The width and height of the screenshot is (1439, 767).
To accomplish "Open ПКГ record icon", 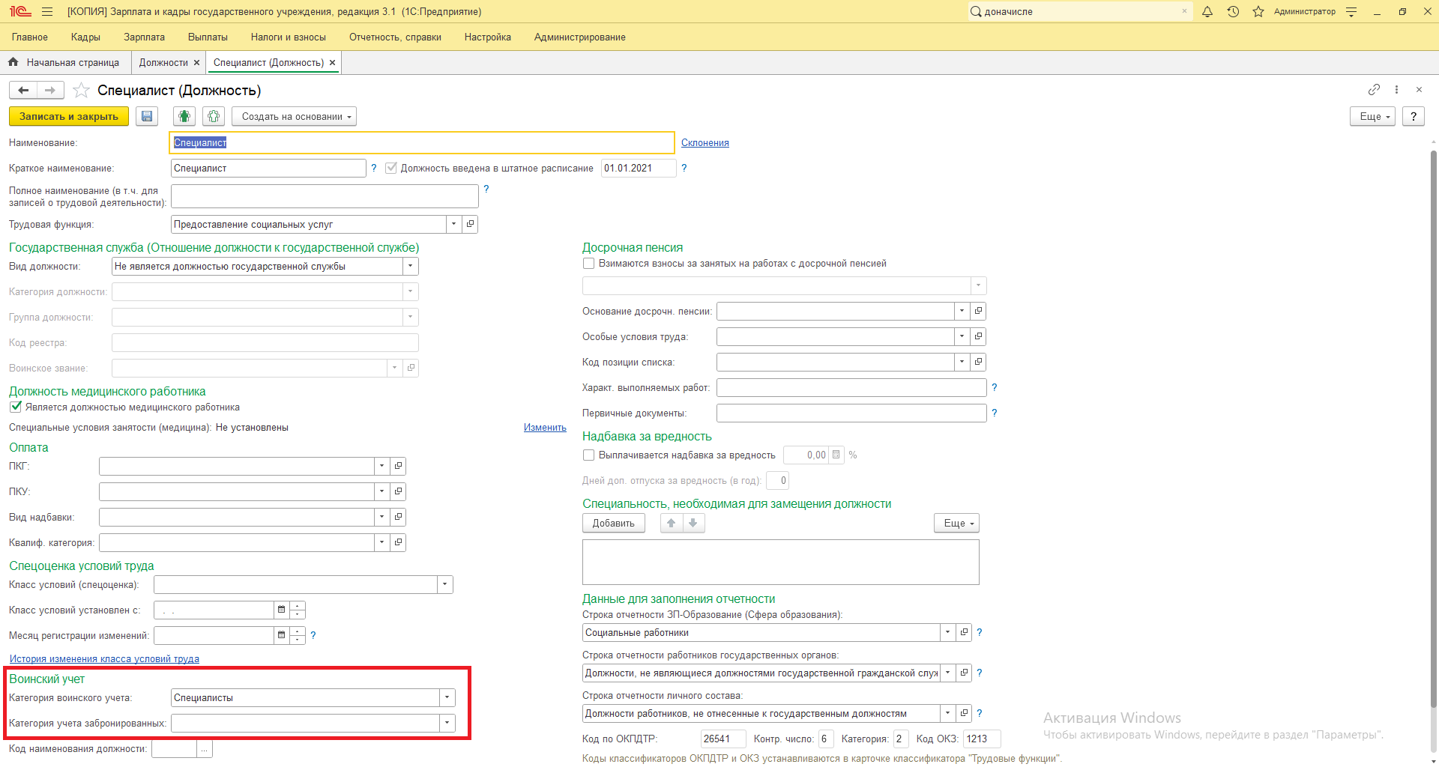I will (398, 466).
